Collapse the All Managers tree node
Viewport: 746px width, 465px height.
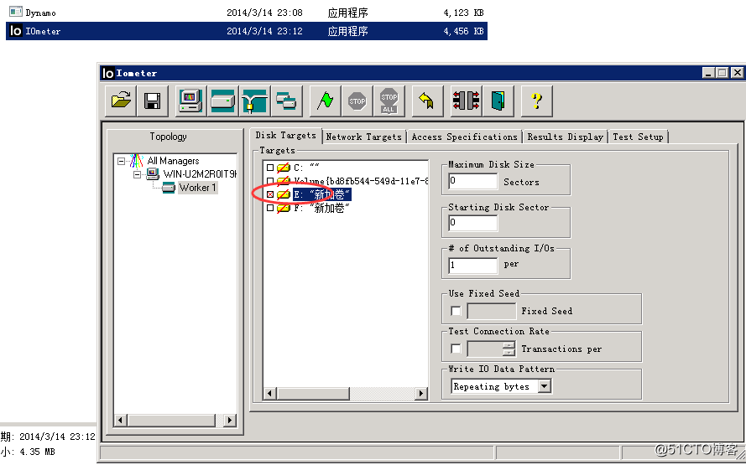tap(122, 161)
